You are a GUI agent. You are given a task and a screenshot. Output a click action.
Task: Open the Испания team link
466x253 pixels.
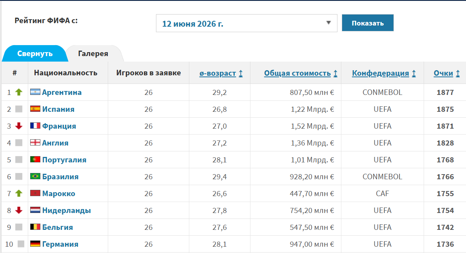tap(58, 109)
